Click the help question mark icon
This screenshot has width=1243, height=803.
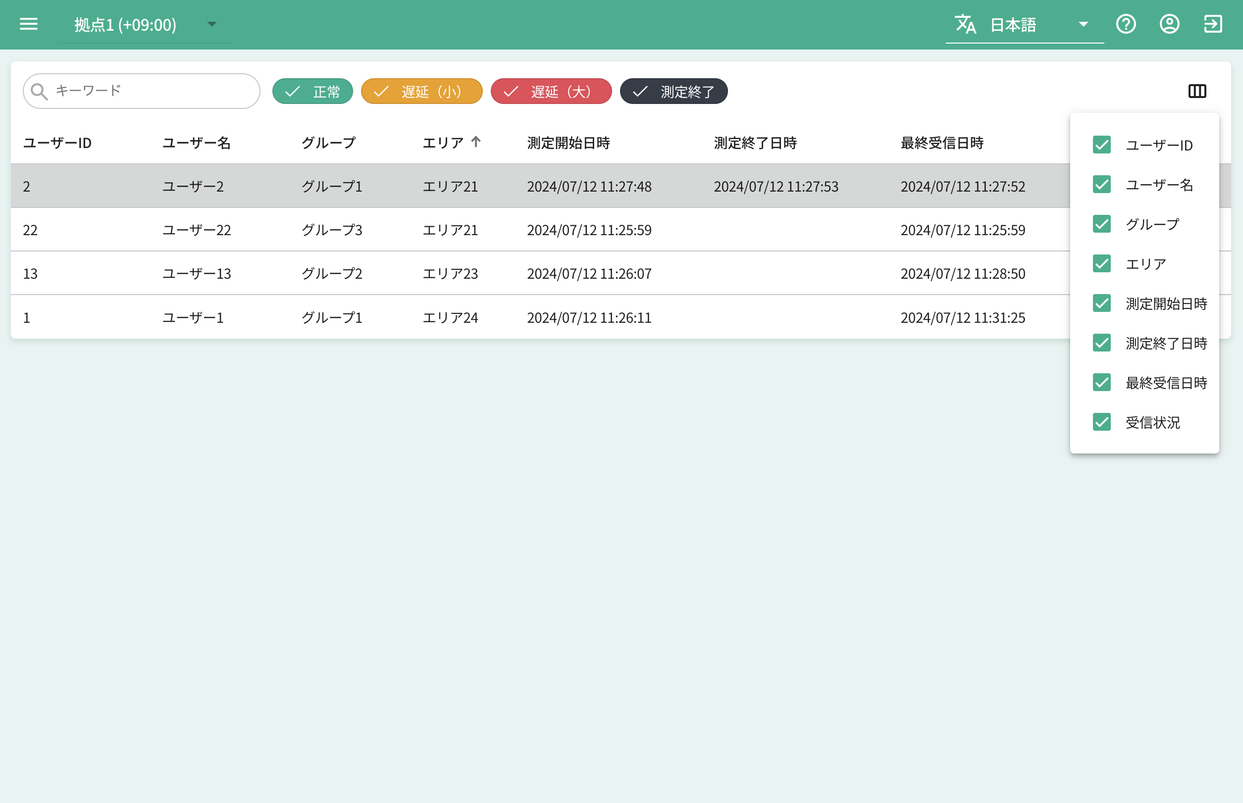(1126, 24)
